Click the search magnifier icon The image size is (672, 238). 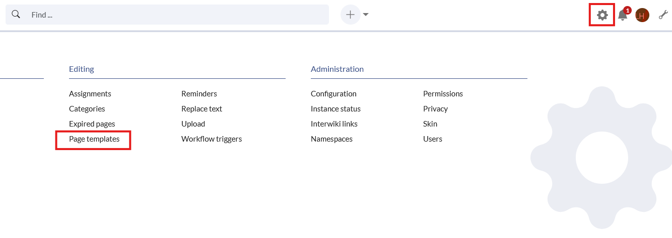click(x=16, y=15)
